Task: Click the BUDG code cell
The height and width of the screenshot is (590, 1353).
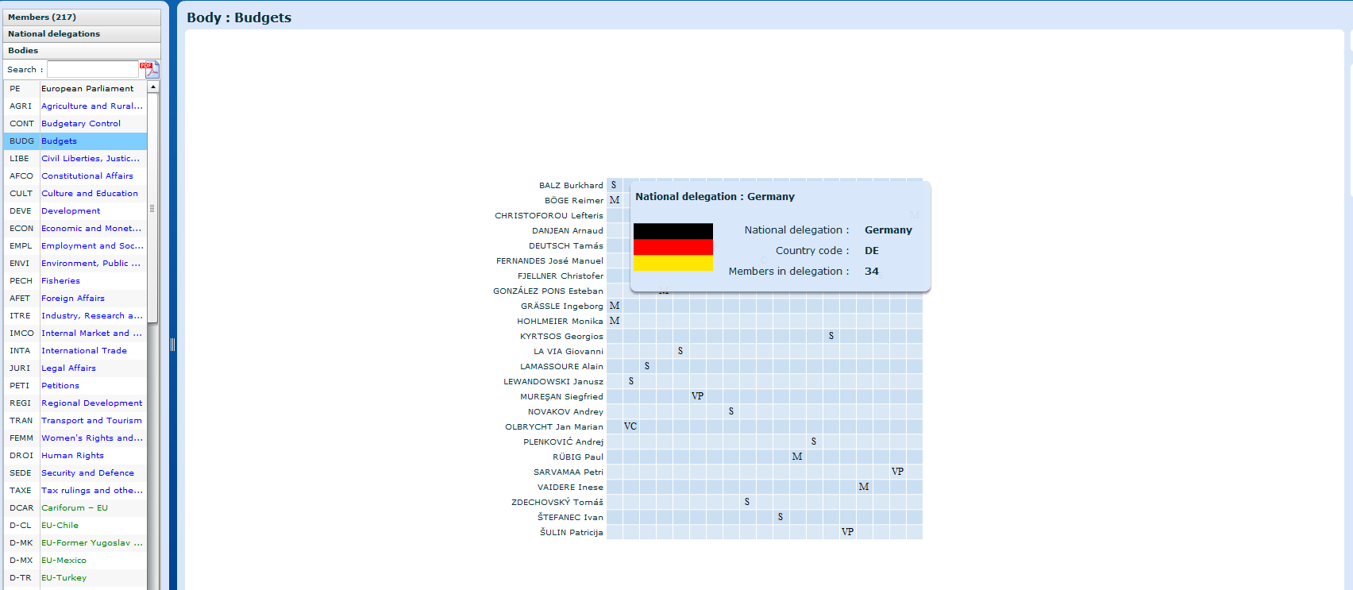Action: [x=21, y=141]
